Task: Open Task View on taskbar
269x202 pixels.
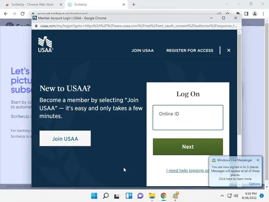Action: point(117,196)
